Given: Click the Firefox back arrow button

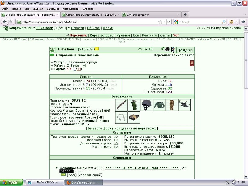Looking at the screenshot, I should [x=5, y=22].
